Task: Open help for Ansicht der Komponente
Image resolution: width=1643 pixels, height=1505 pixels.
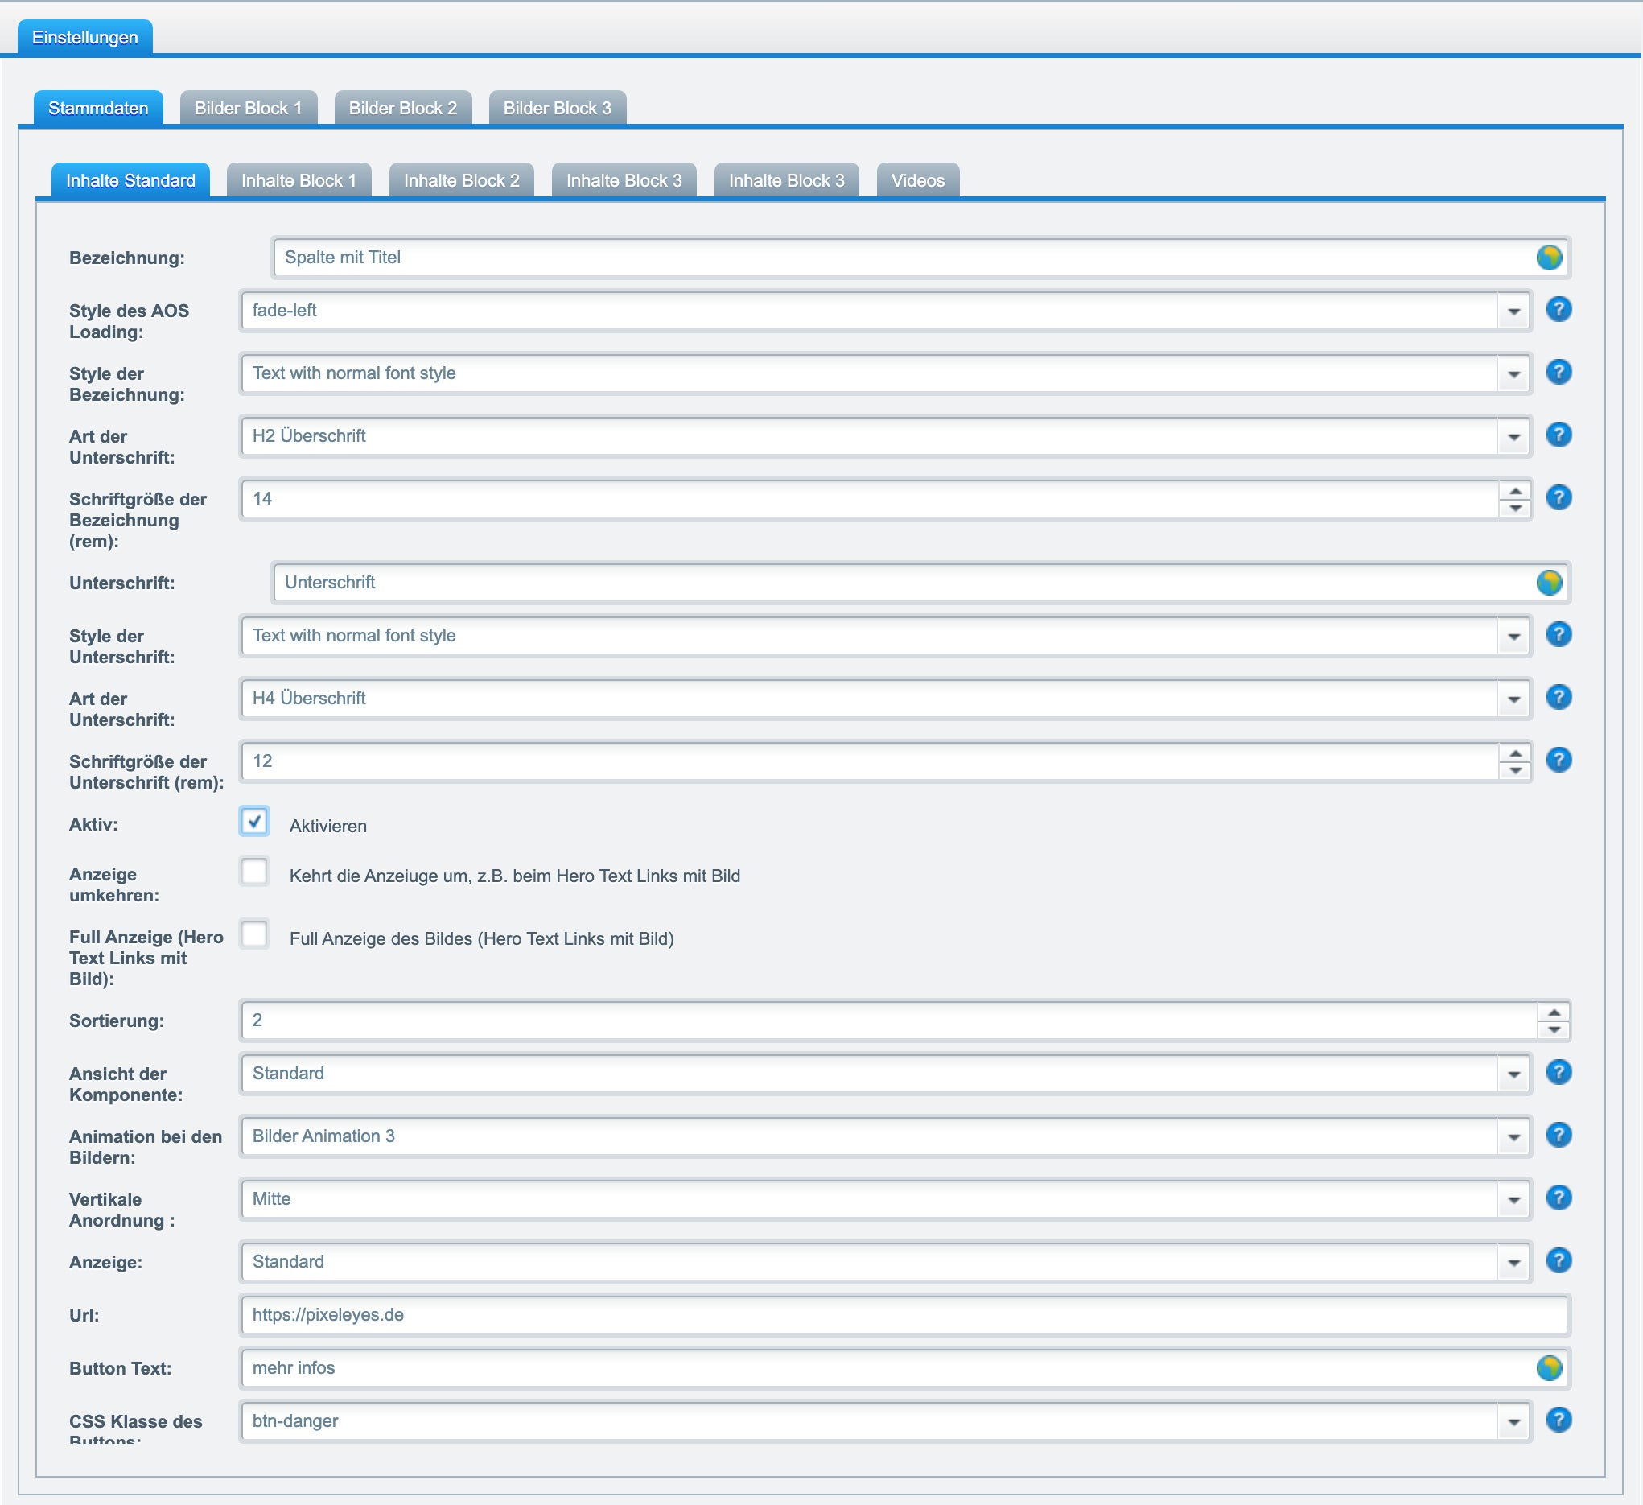Action: [x=1559, y=1072]
